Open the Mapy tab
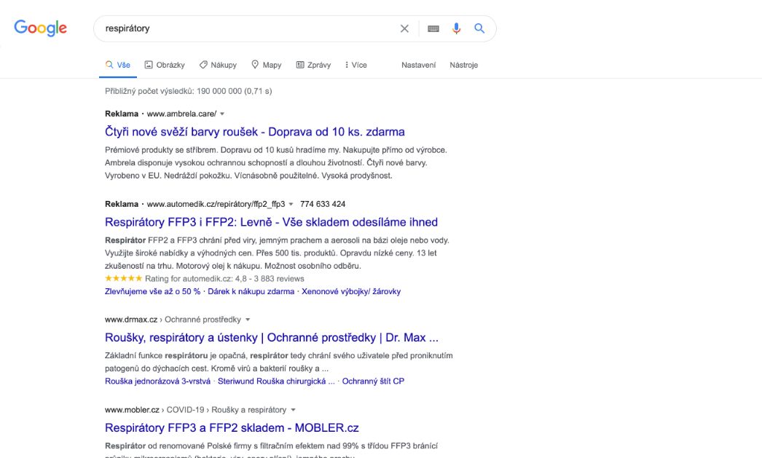This screenshot has width=762, height=458. pos(267,65)
